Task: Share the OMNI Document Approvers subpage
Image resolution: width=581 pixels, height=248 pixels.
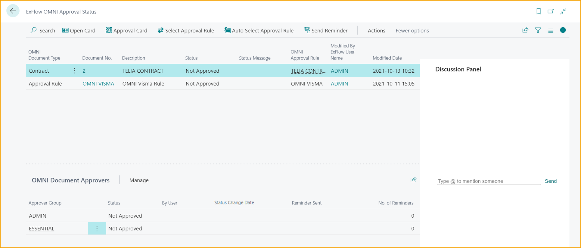Action: (414, 180)
